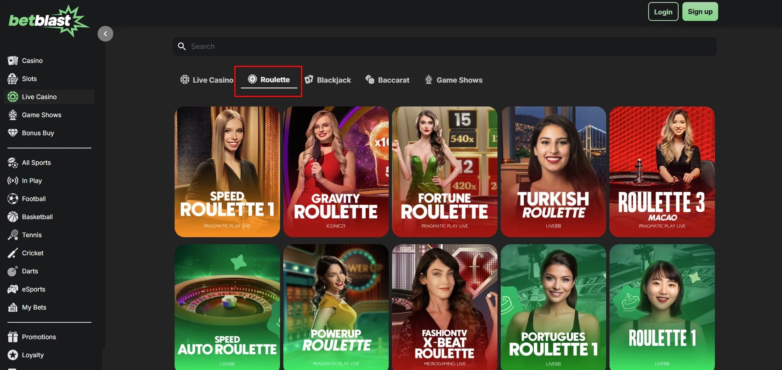This screenshot has height=370, width=782.
Task: Focus the Search input field
Action: [x=445, y=46]
